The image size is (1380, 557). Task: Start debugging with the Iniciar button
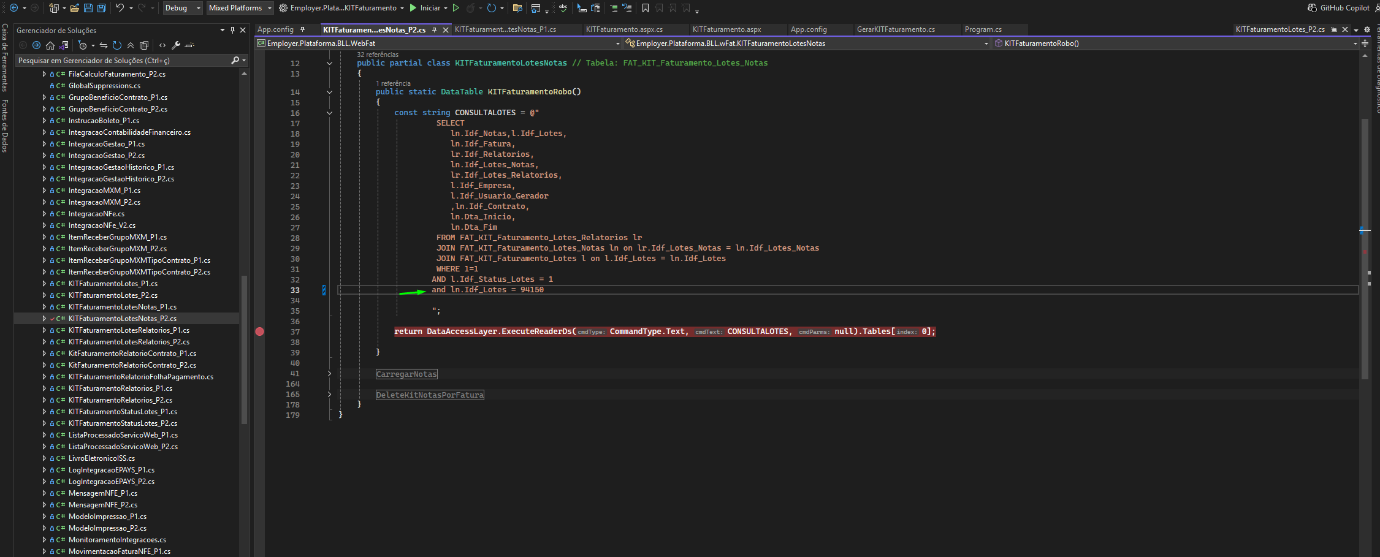point(424,8)
